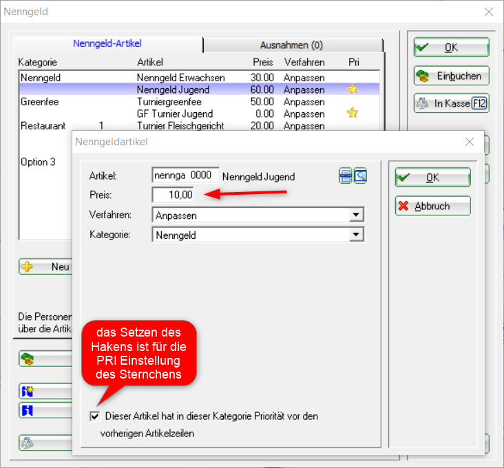
Task: Click into the Preis input field
Action: click(x=173, y=195)
